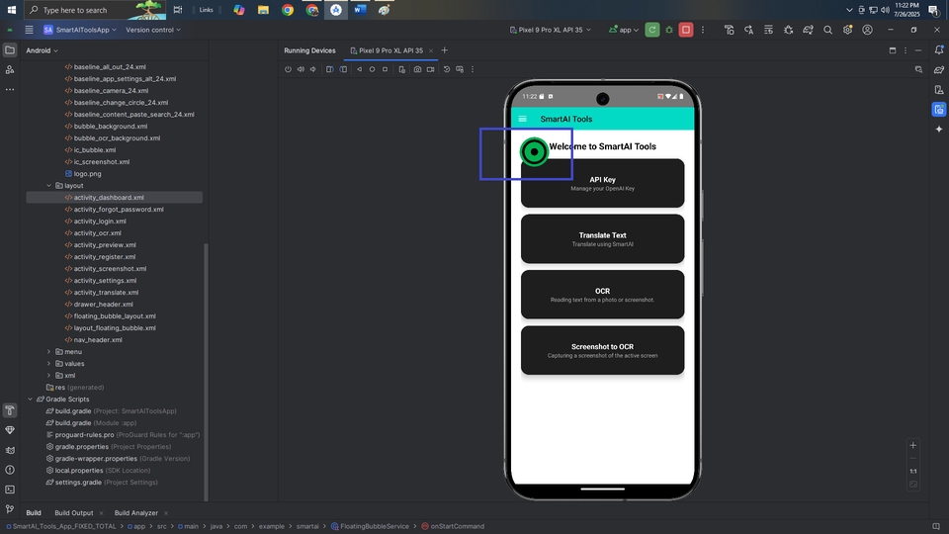Viewport: 949px width, 534px height.
Task: Collapse the layout folder
Action: pos(49,186)
